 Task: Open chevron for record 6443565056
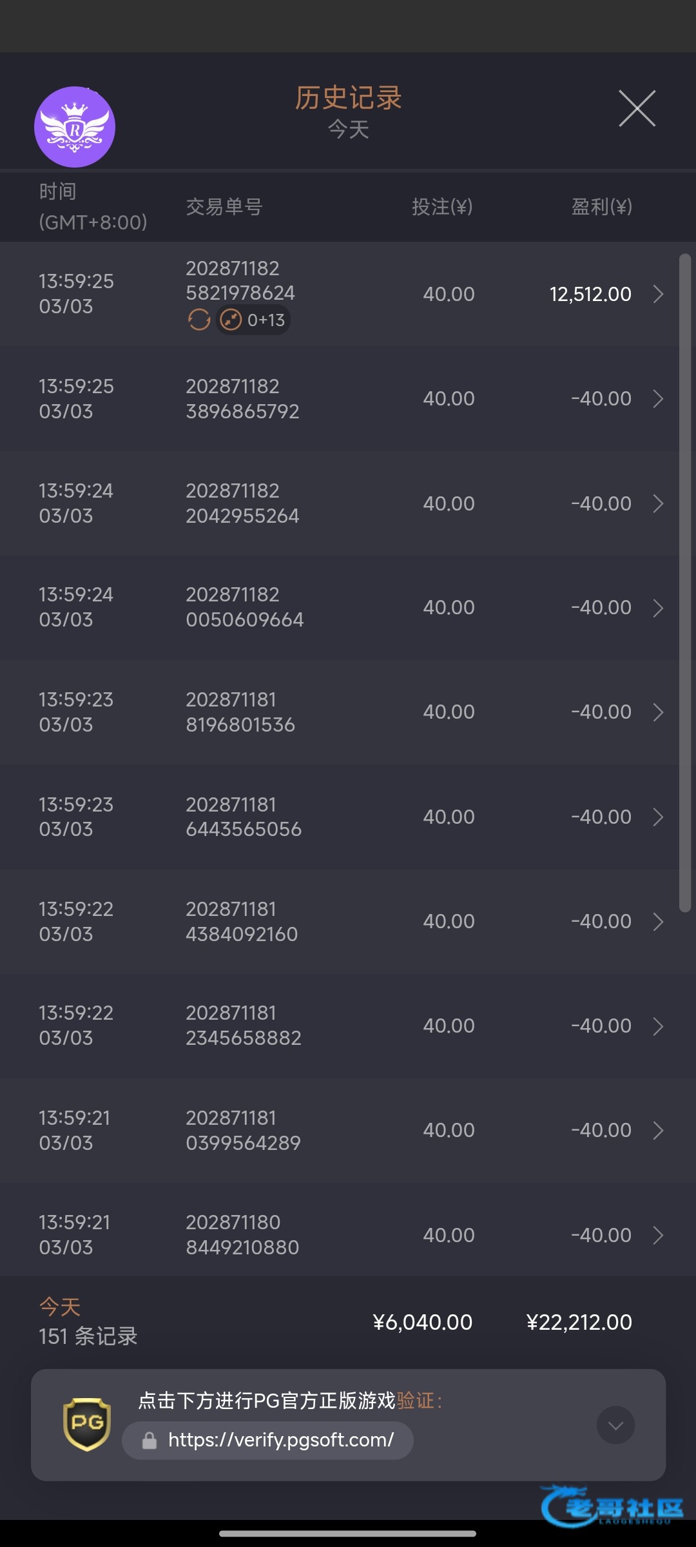pos(658,817)
